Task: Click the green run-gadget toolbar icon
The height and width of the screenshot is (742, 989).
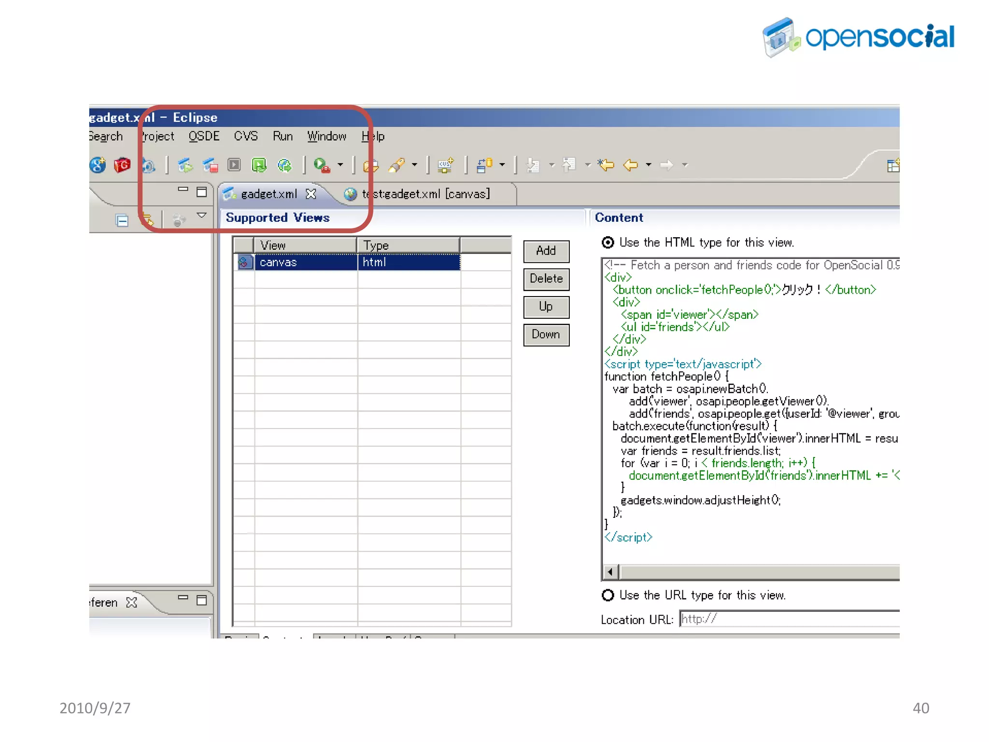Action: point(259,165)
